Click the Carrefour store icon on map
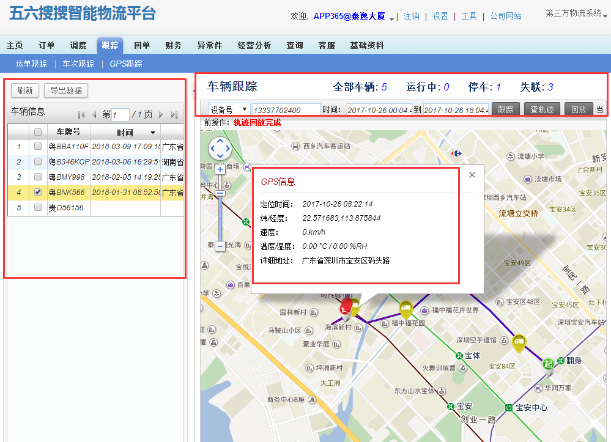Screen dimensions: 611x442 tap(456, 153)
